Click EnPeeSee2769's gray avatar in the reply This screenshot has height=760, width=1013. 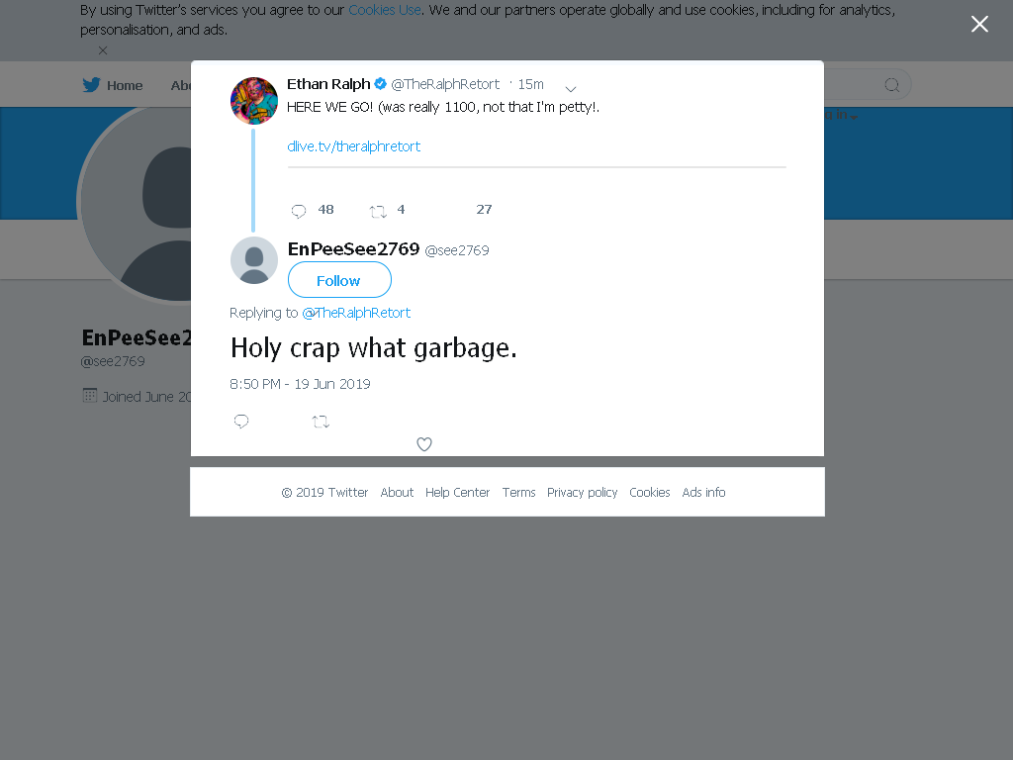(254, 260)
